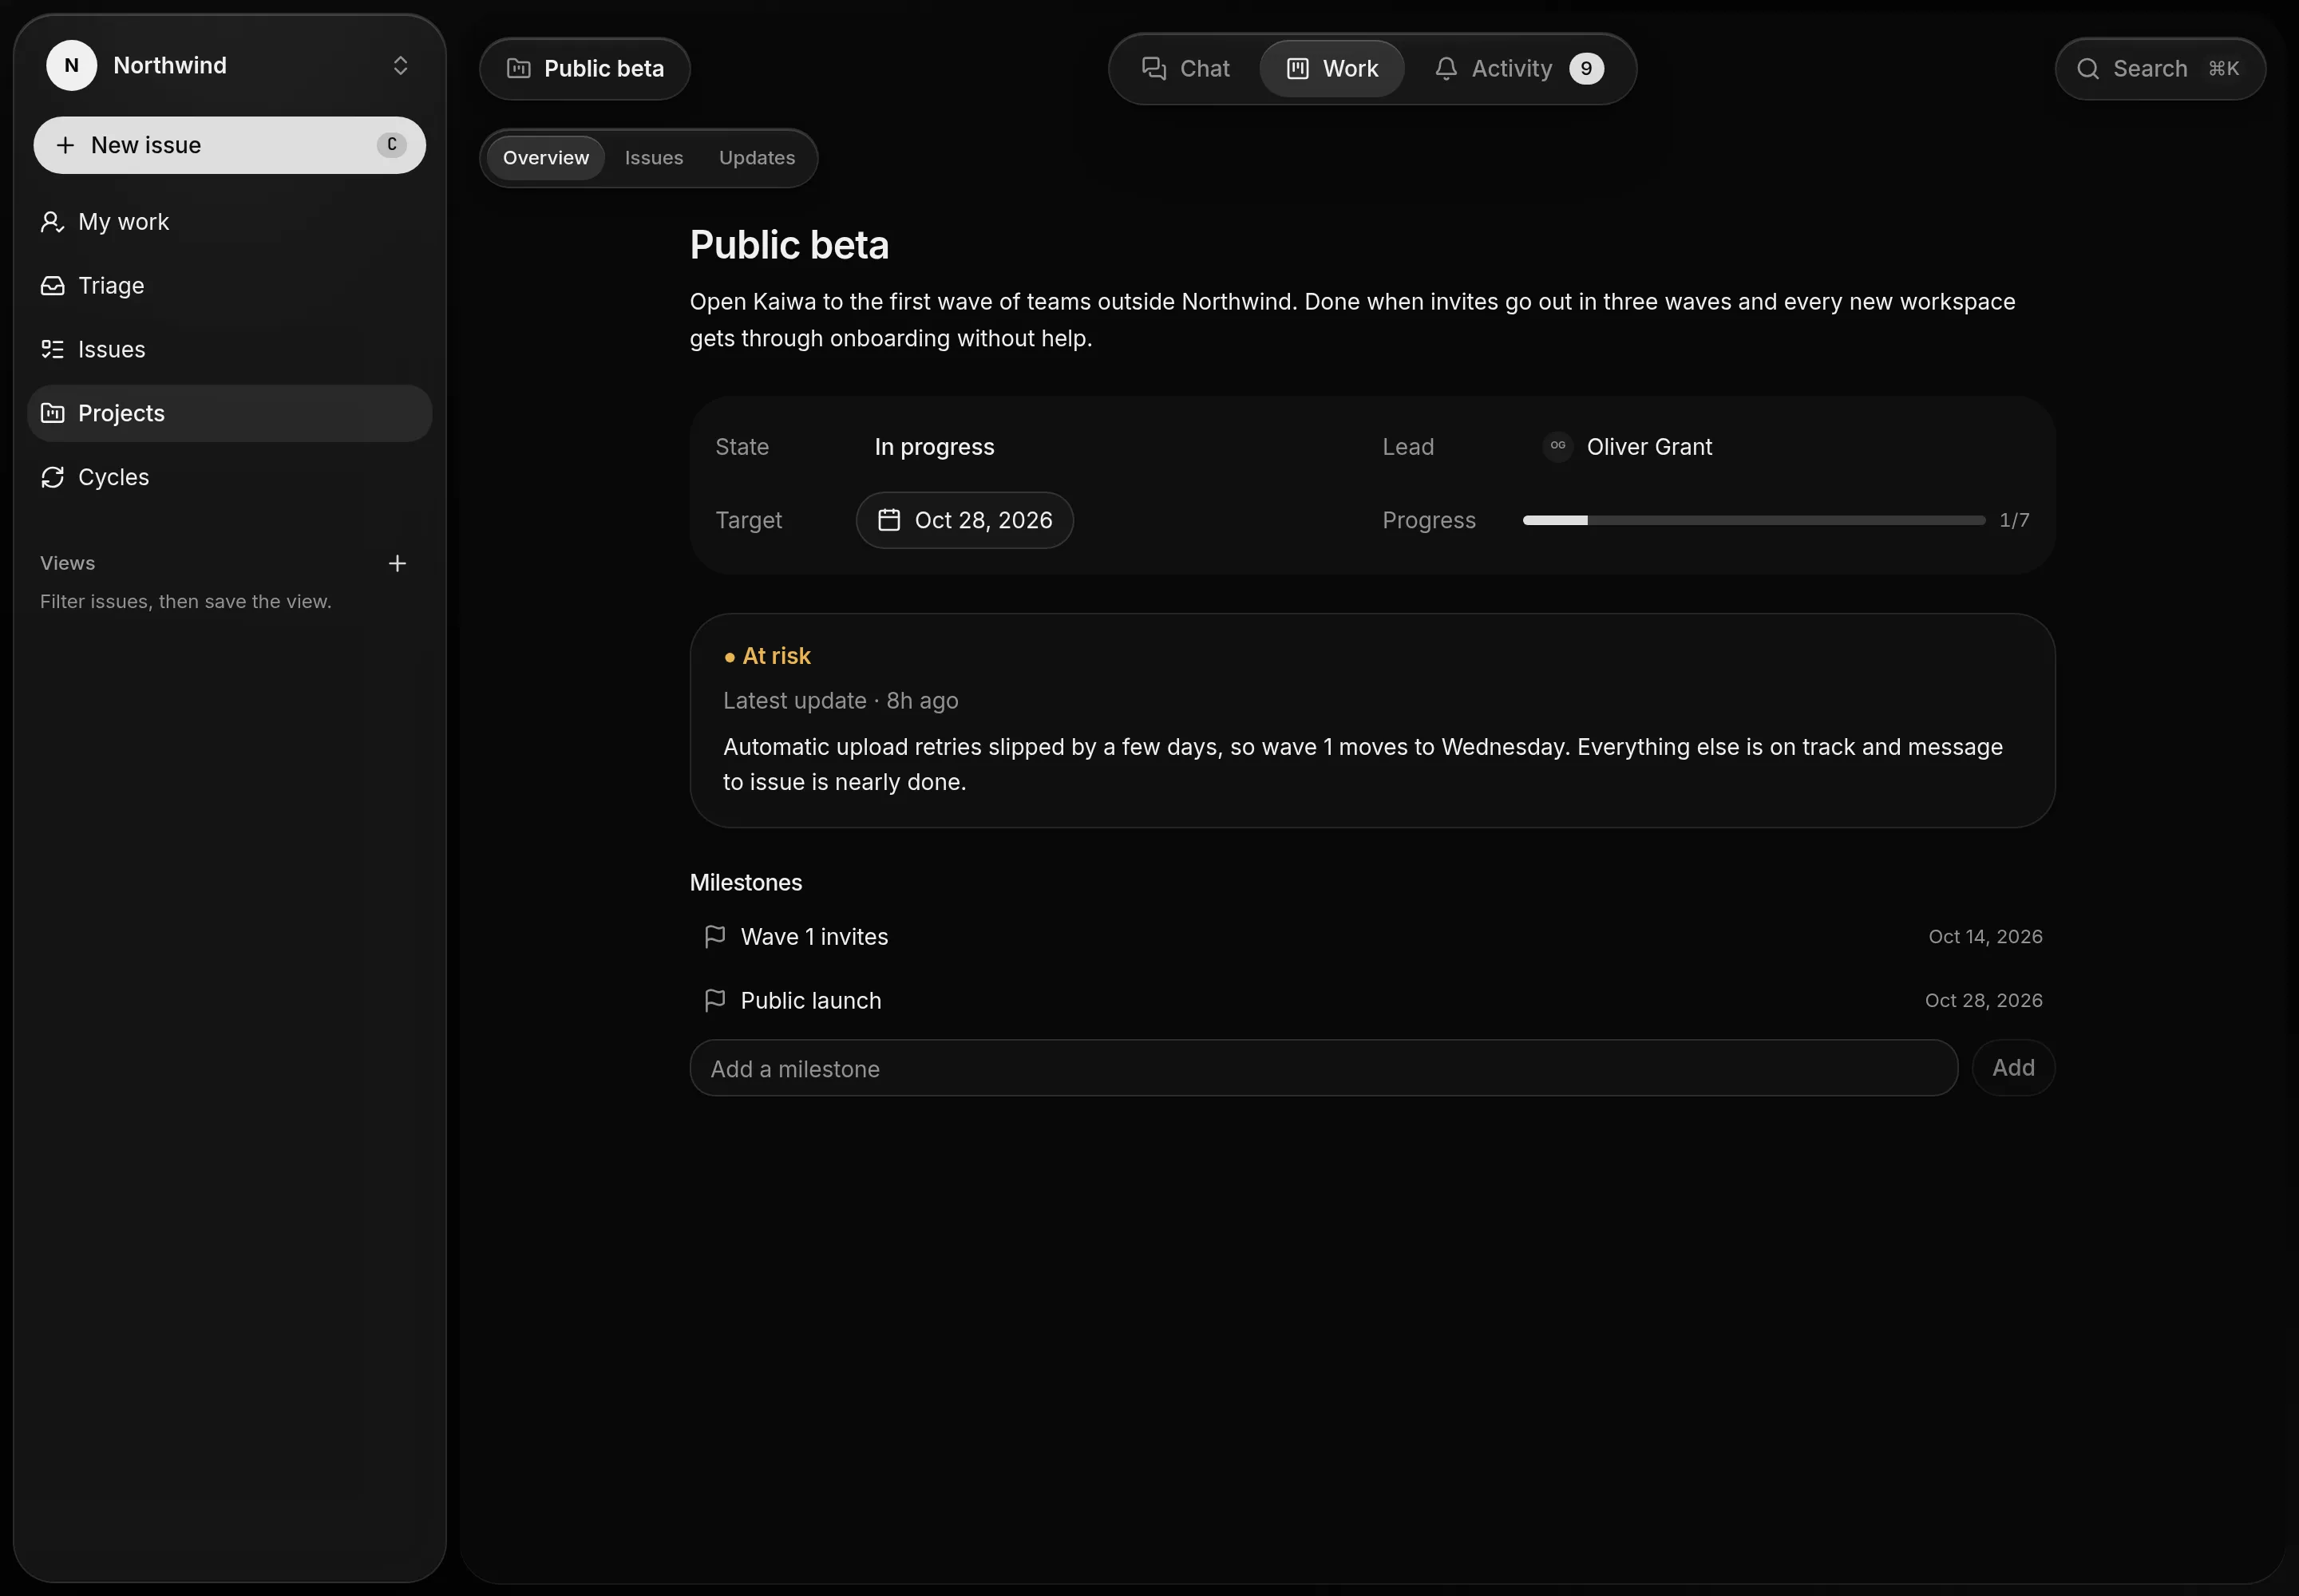Open Search field
This screenshot has width=2299, height=1596.
2160,69
